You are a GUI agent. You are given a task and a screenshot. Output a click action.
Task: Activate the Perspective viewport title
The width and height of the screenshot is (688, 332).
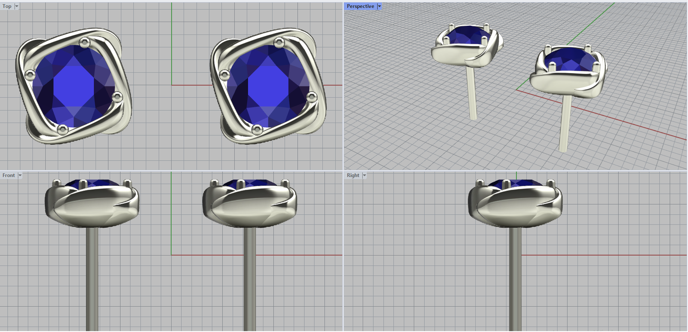[360, 6]
